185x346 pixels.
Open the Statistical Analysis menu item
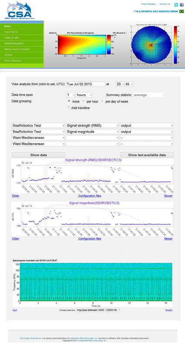click(x=22, y=44)
